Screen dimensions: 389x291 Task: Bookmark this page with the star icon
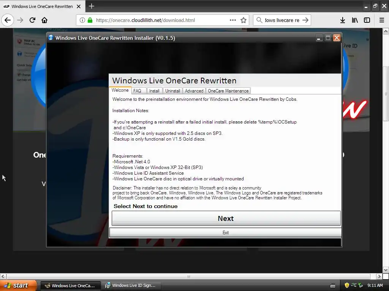pos(244,20)
